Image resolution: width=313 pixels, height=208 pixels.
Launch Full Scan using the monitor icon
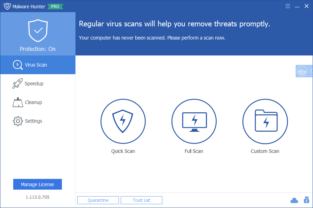(x=194, y=121)
